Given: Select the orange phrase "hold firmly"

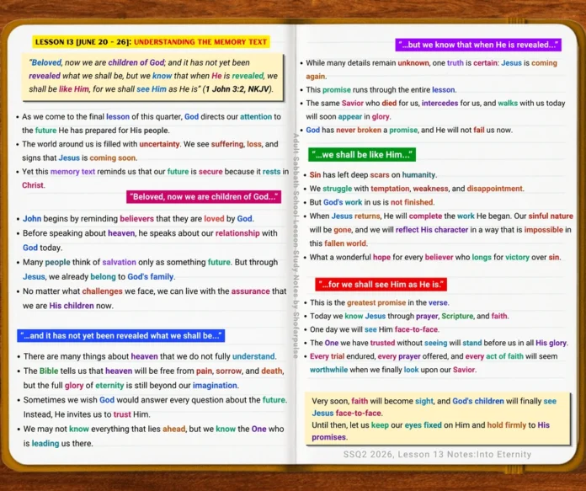Looking at the screenshot, I should pyautogui.click(x=506, y=425).
